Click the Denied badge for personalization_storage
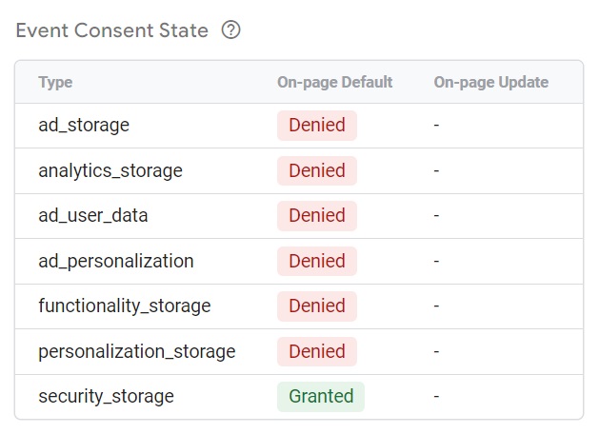 pos(317,351)
